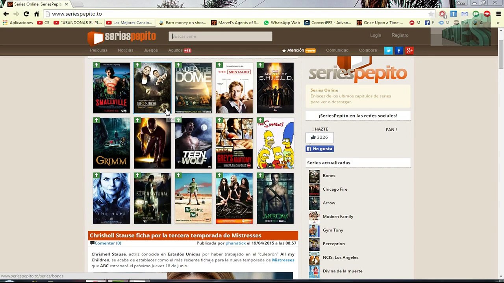Click the 3226 likes counter
Image resolution: width=504 pixels, height=283 pixels.
point(319,137)
